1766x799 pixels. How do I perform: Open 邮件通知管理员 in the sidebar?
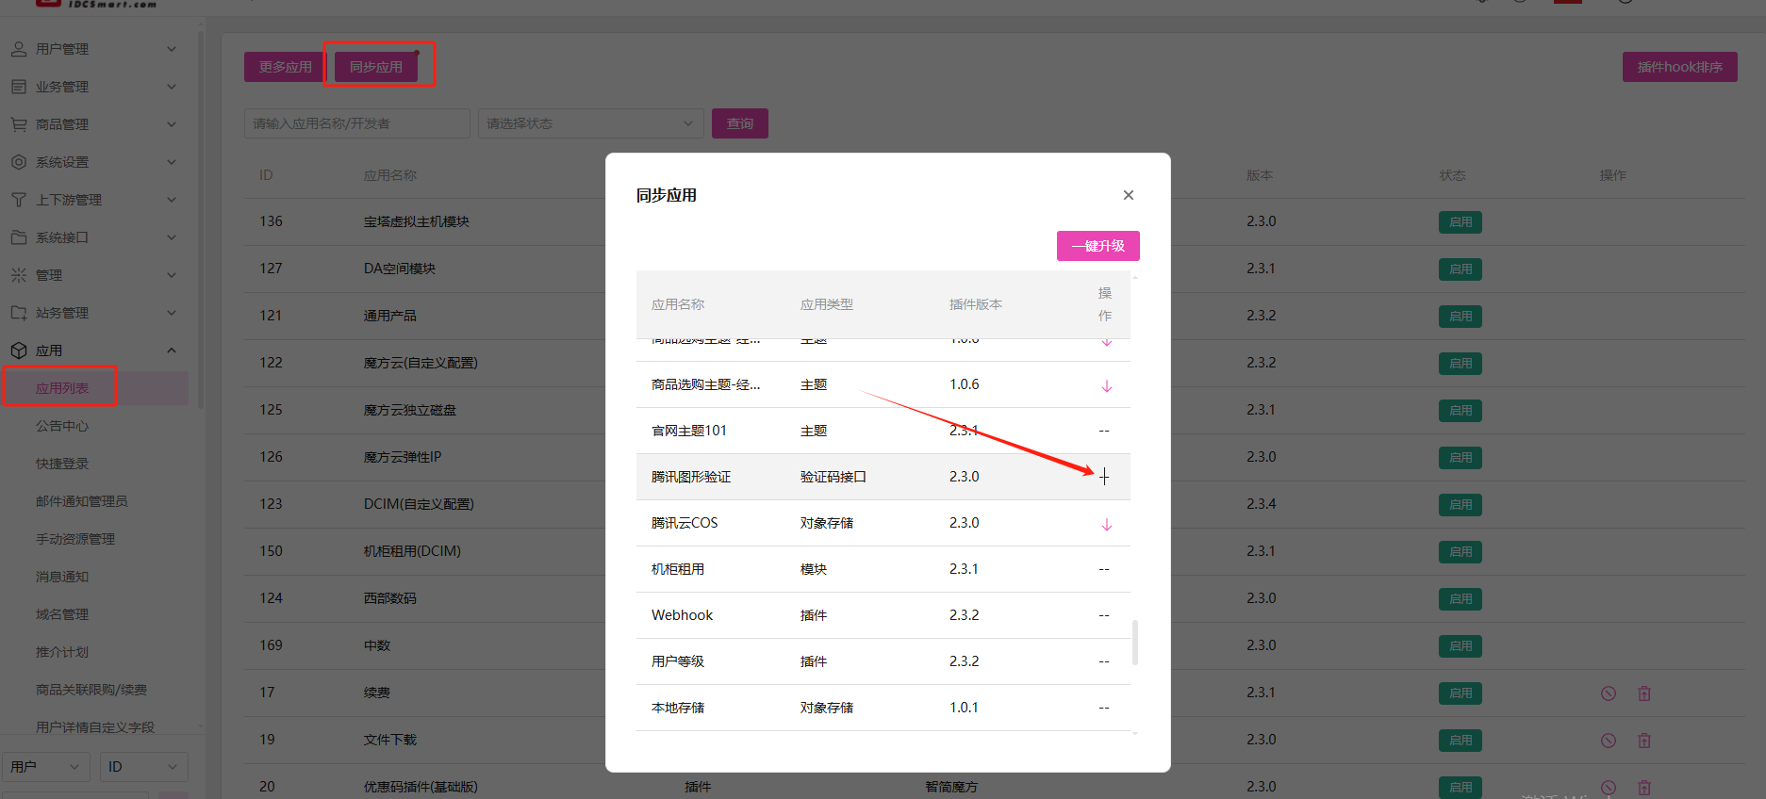click(82, 501)
